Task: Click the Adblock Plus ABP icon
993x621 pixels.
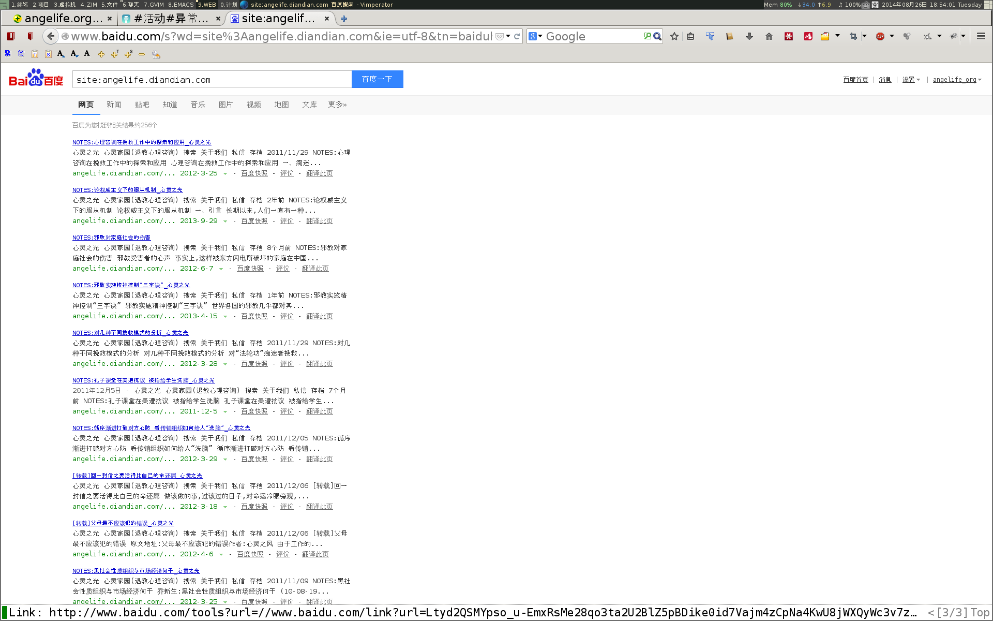Action: coord(880,36)
